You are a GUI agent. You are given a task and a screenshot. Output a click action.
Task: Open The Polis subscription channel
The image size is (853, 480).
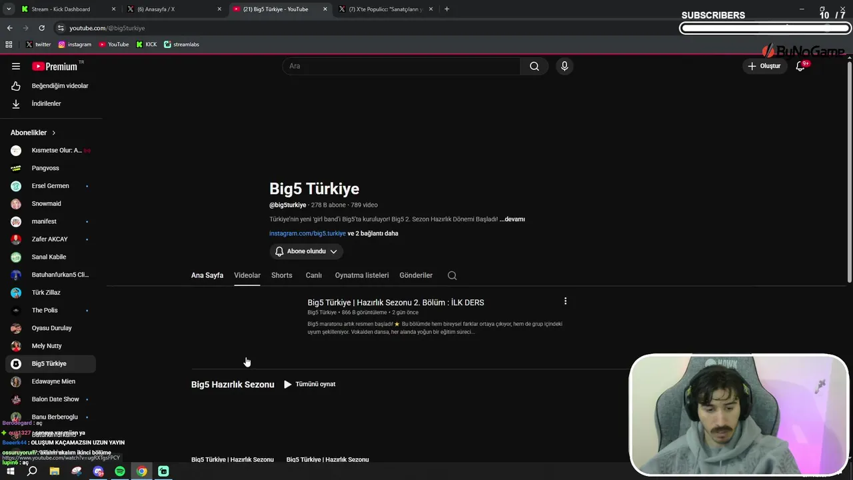[51, 311]
